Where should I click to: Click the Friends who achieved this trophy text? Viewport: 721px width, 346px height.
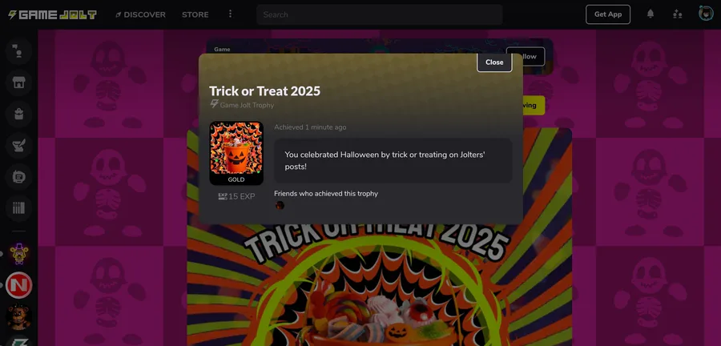coord(326,194)
